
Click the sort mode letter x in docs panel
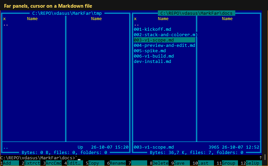135,19
